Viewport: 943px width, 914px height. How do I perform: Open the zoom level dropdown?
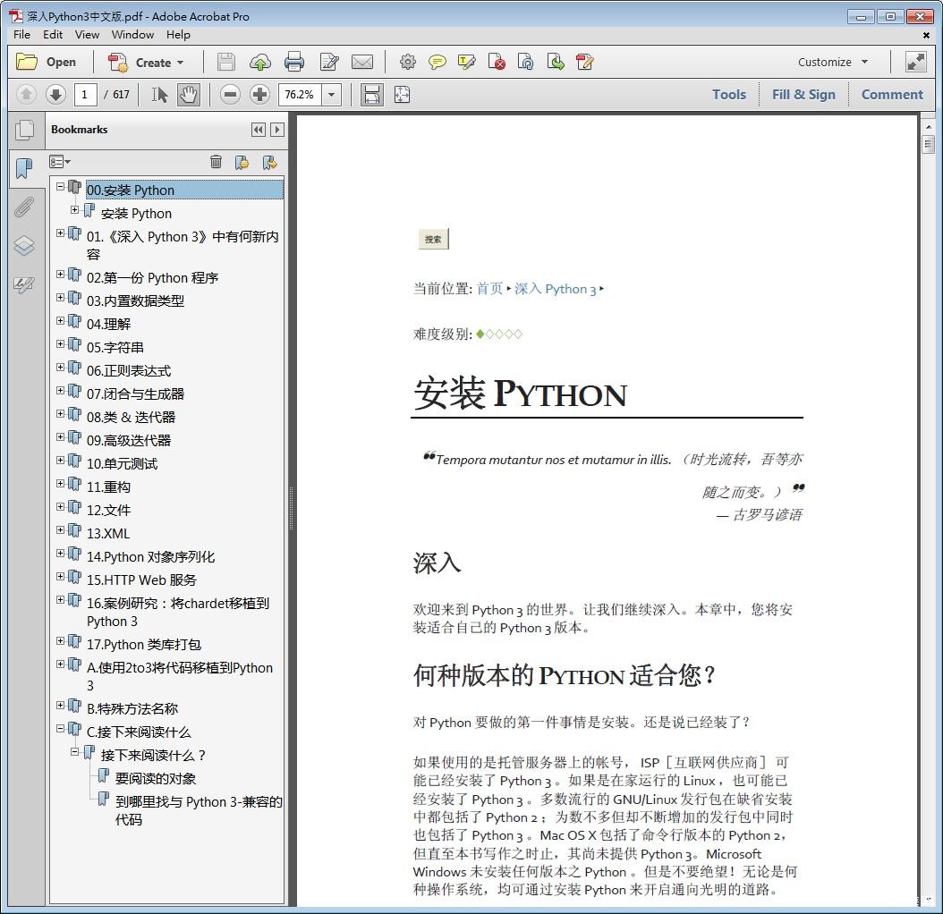pyautogui.click(x=332, y=94)
